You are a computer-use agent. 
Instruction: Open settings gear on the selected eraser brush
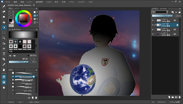coord(34,77)
